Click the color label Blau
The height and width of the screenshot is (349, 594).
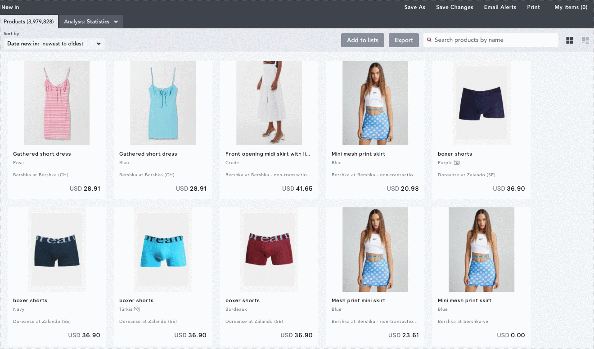(x=124, y=163)
